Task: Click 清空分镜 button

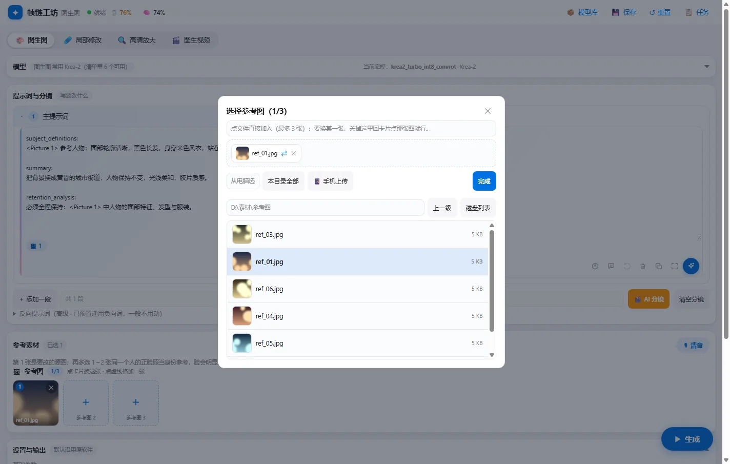Action: pos(691,299)
